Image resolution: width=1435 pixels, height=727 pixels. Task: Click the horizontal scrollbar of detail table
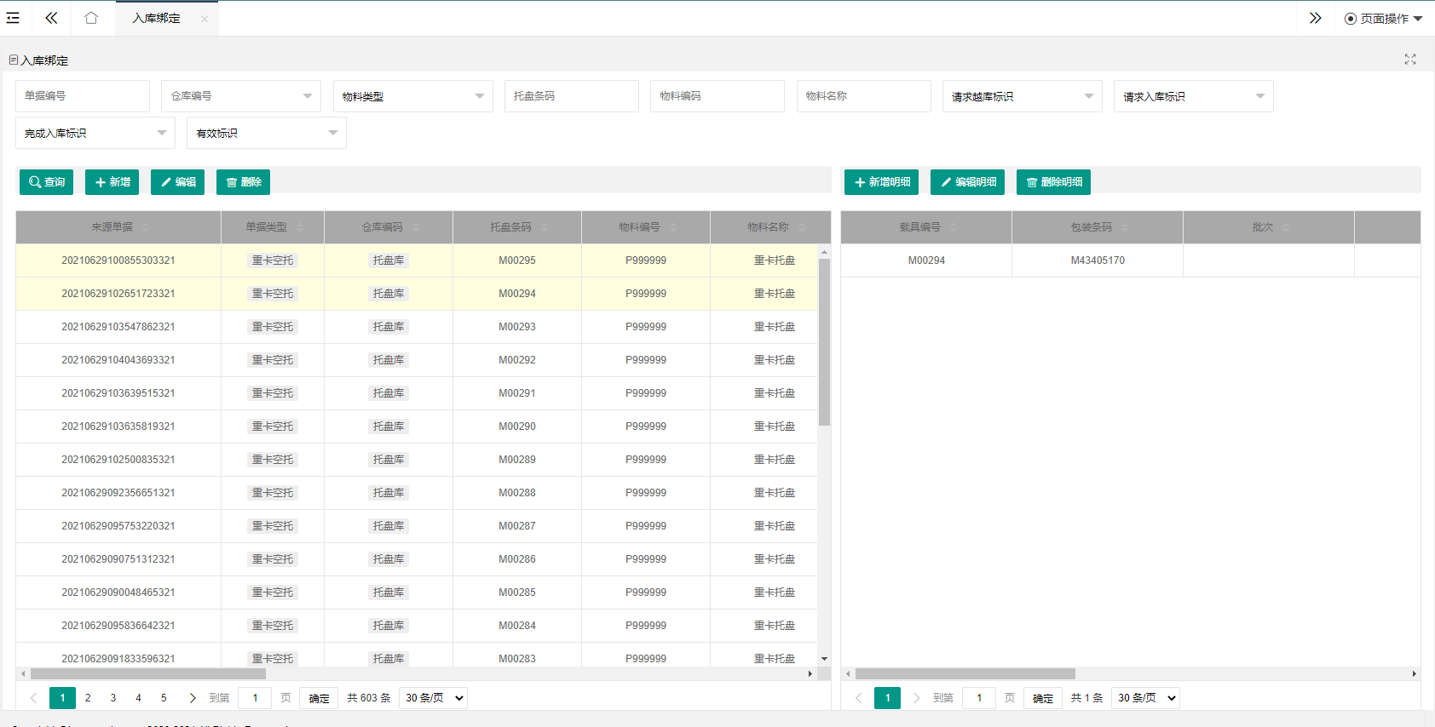(x=965, y=673)
